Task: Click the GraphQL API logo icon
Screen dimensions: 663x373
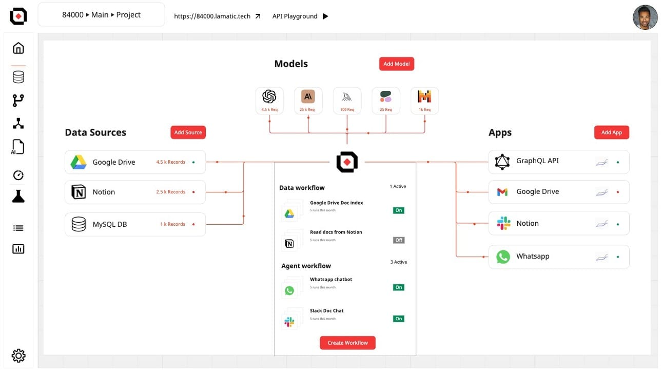Action: pos(502,162)
